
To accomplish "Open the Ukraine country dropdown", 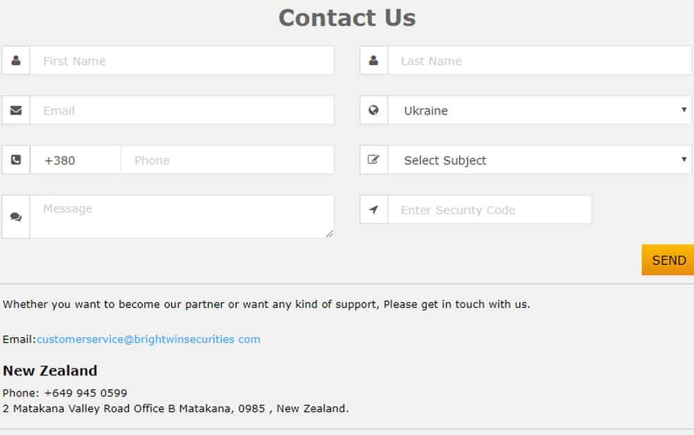I will coord(540,110).
